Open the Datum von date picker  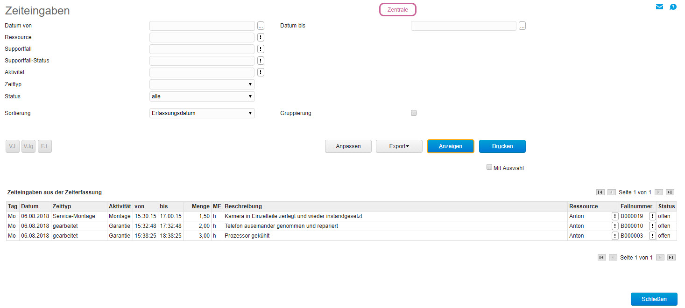coord(261,26)
